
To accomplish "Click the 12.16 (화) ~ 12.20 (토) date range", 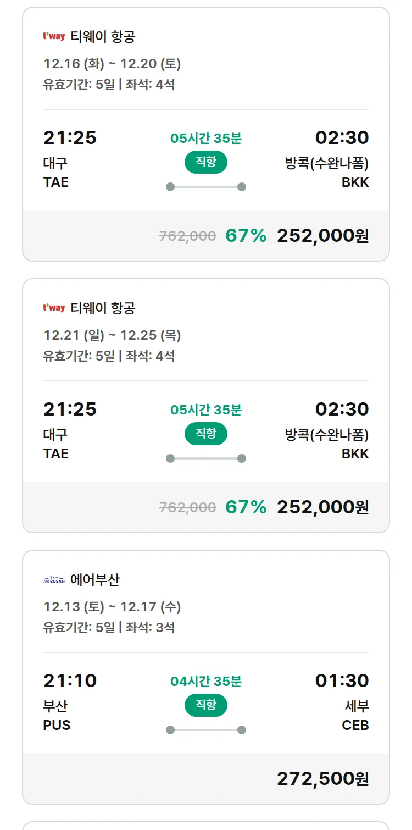I will pyautogui.click(x=112, y=64).
